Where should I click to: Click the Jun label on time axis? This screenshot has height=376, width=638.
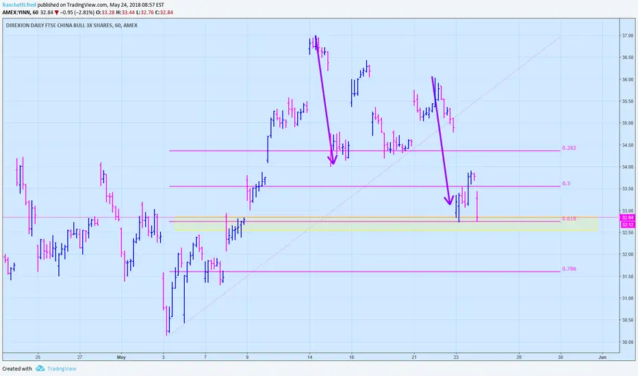[602, 358]
